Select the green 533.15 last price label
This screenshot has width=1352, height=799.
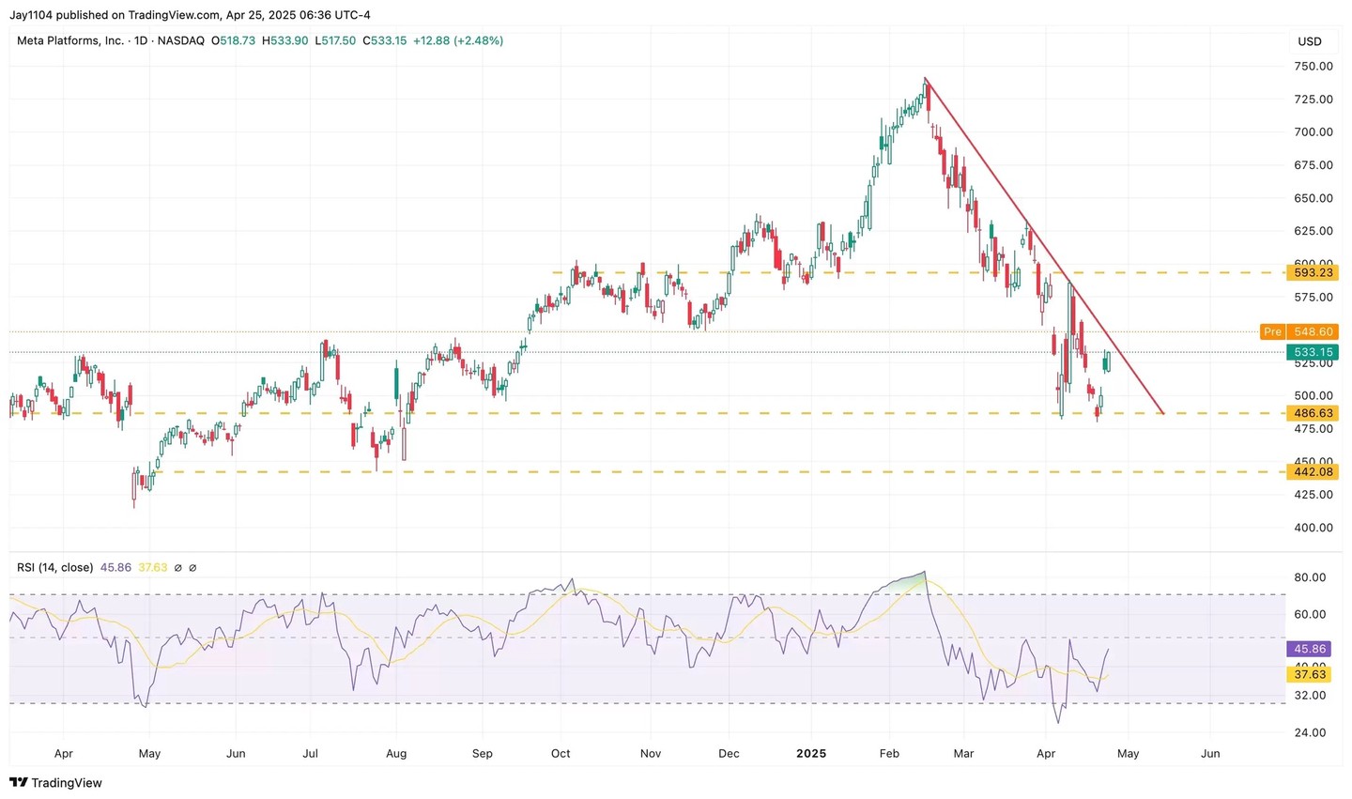1313,352
